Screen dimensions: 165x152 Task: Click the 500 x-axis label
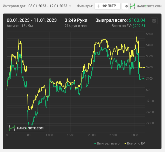coord(28,135)
